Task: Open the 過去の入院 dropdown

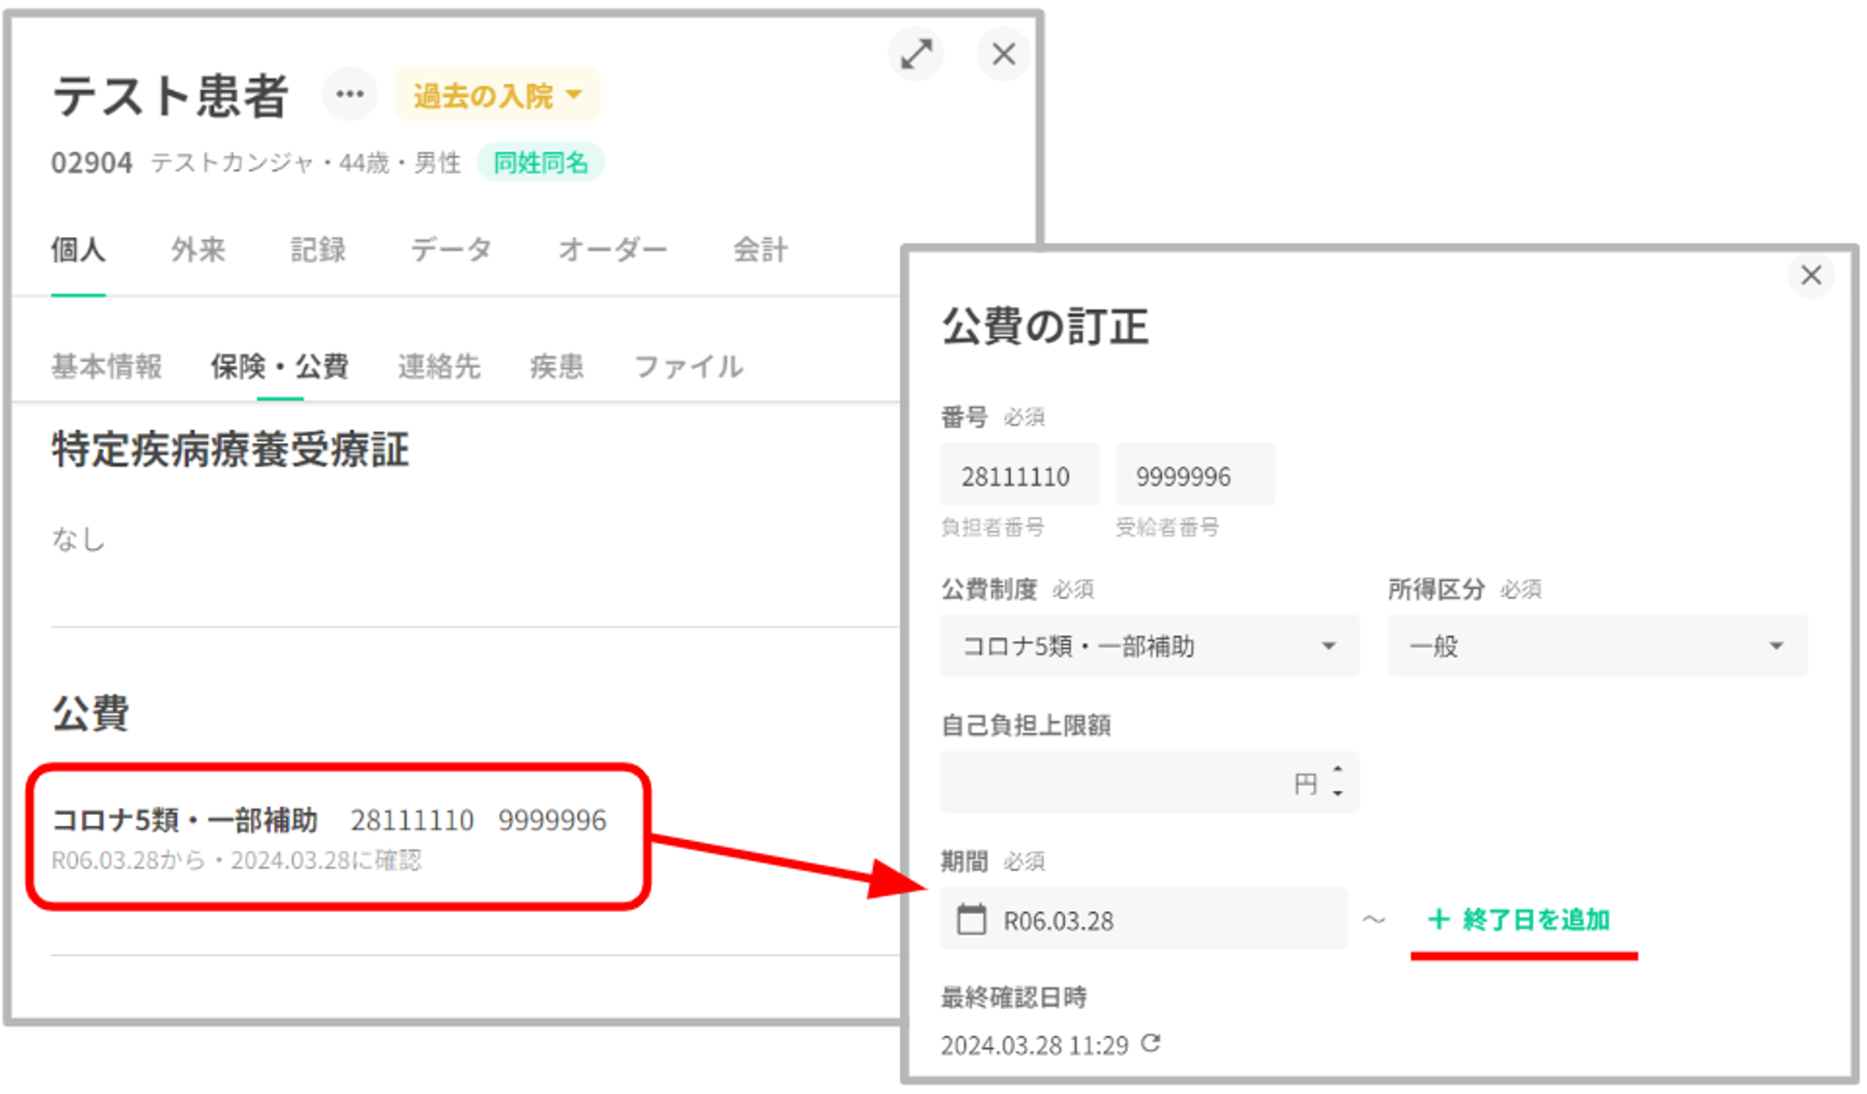Action: pyautogui.click(x=498, y=94)
